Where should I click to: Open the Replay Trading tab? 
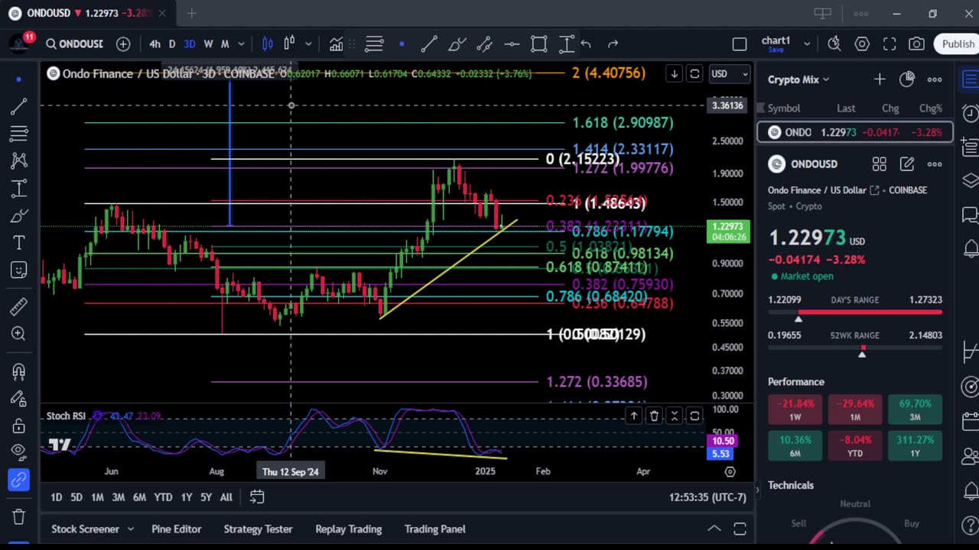[x=349, y=529]
